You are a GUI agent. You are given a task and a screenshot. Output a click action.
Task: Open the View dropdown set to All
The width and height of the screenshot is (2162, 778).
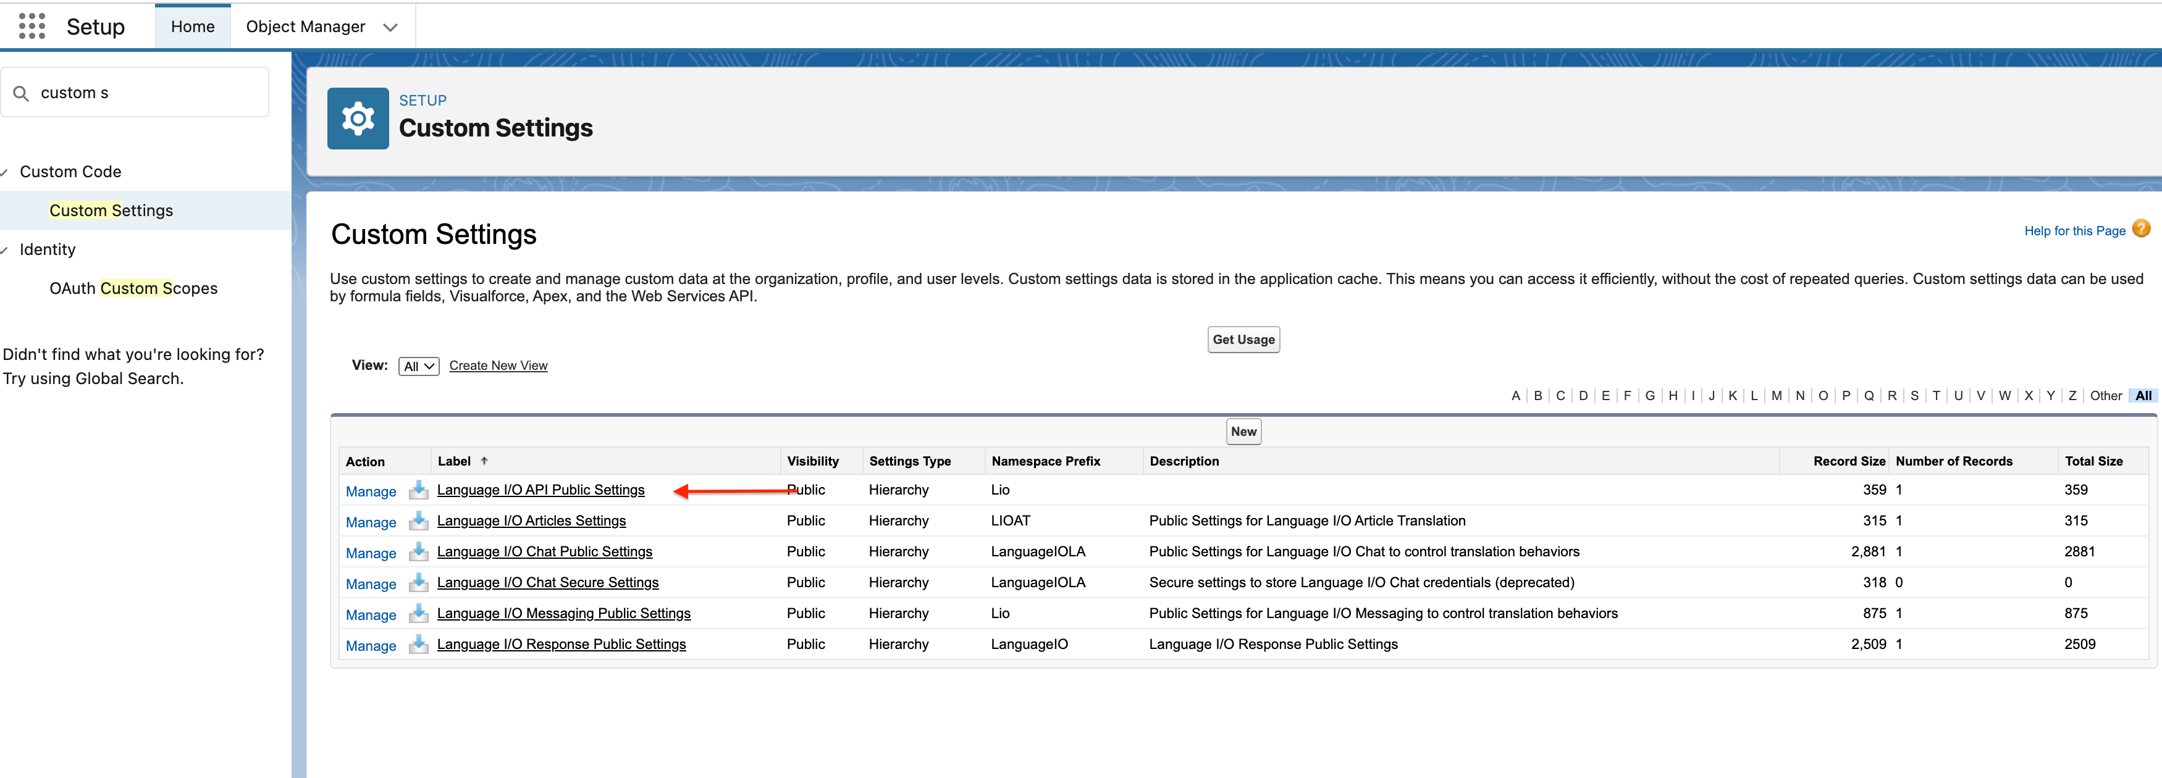click(419, 366)
